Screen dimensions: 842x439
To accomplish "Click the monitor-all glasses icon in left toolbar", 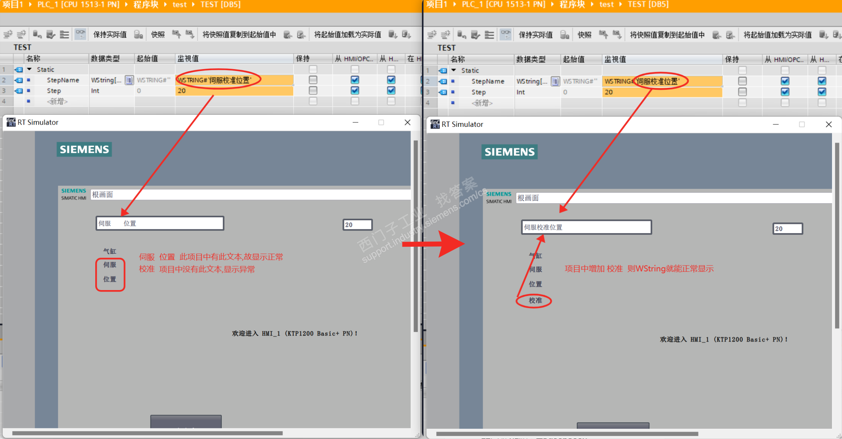I will click(80, 34).
